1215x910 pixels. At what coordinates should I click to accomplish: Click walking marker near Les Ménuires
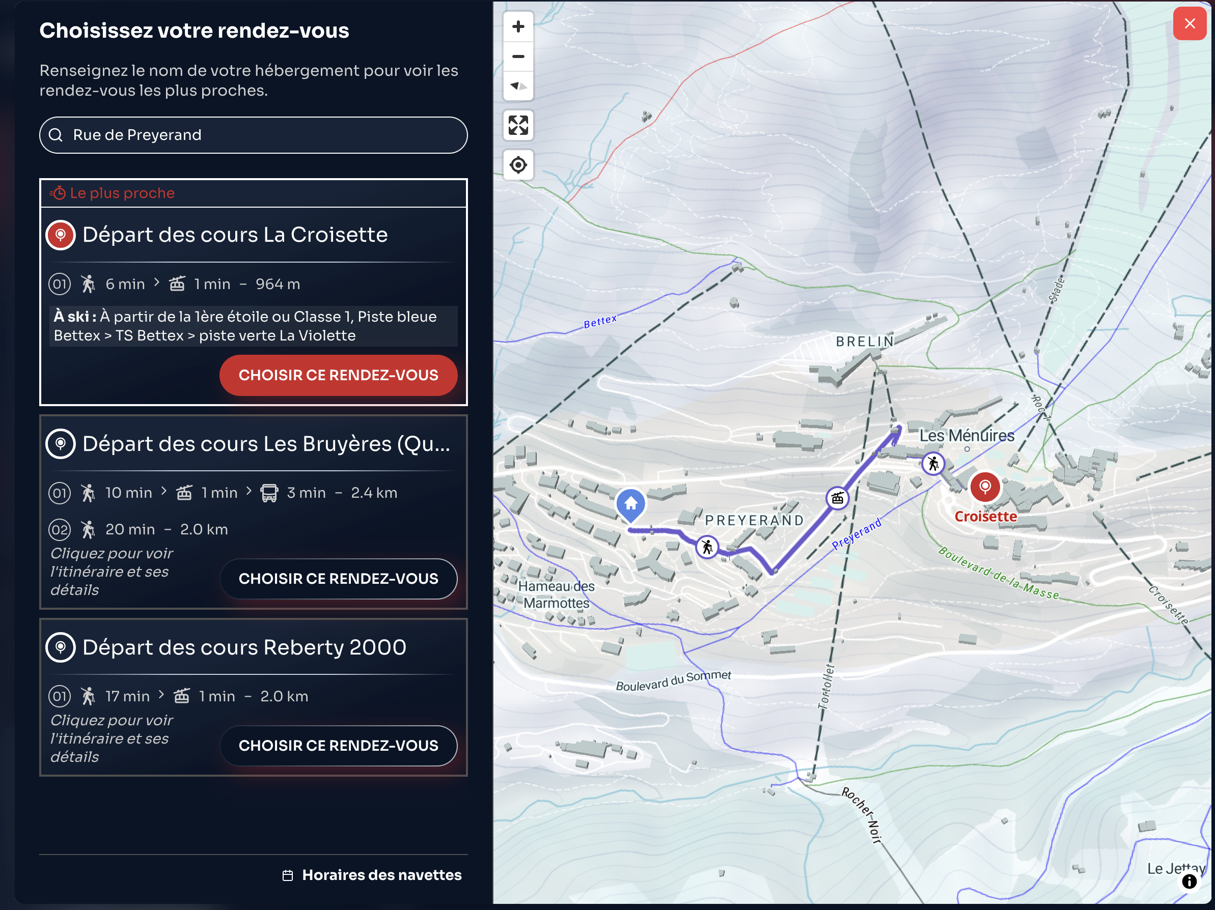click(x=933, y=464)
